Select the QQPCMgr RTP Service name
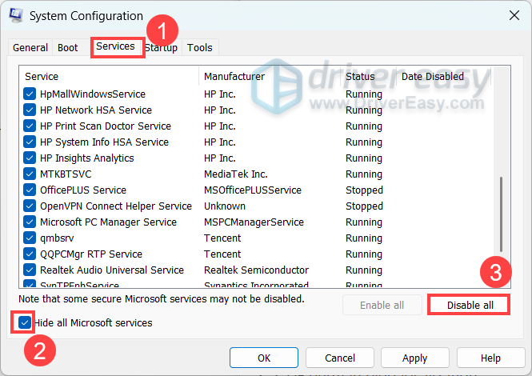Screen dimensions: 532x376 tap(91, 254)
